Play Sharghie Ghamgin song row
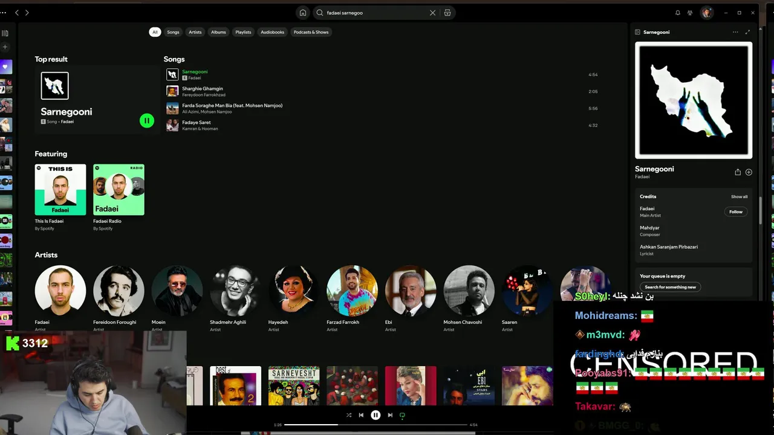This screenshot has width=774, height=435. (x=382, y=91)
